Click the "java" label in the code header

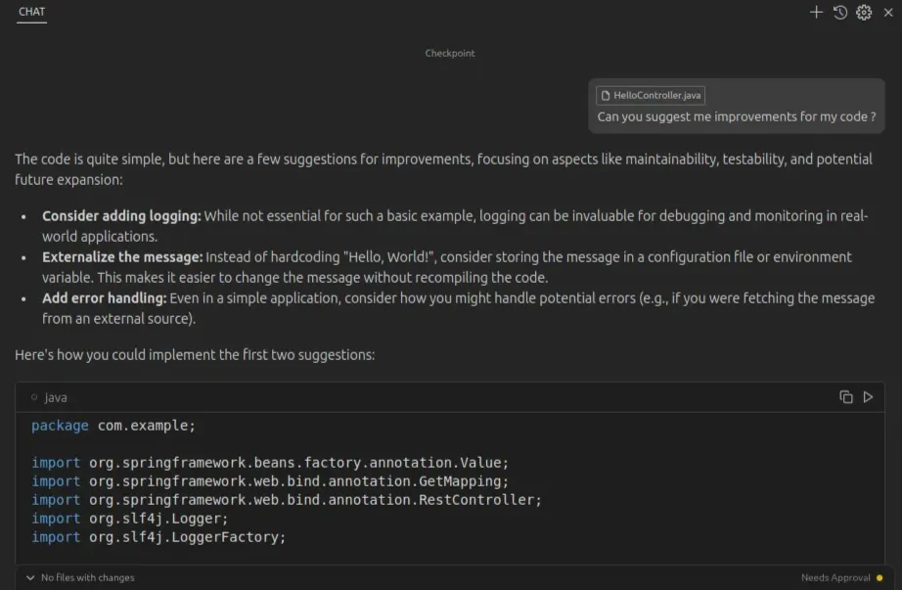[x=54, y=397]
